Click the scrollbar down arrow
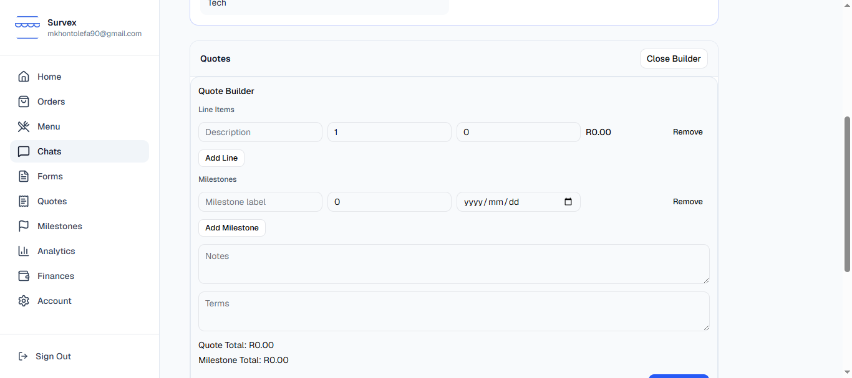 [847, 372]
